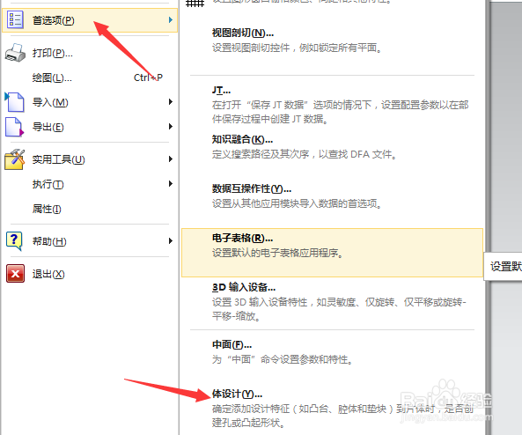The width and height of the screenshot is (522, 435).
Task: Click description 为“中面”命令设置参数和特性。
Action: pyautogui.click(x=283, y=359)
